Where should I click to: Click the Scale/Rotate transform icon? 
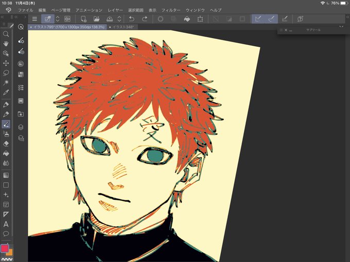coord(200,19)
